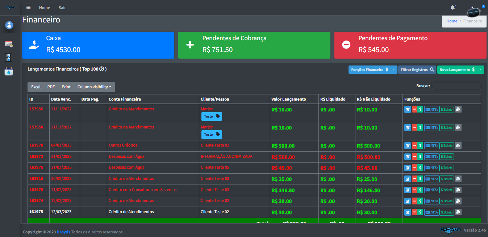
Task: Delete entry 161976 with red minus icon
Action: (414, 168)
